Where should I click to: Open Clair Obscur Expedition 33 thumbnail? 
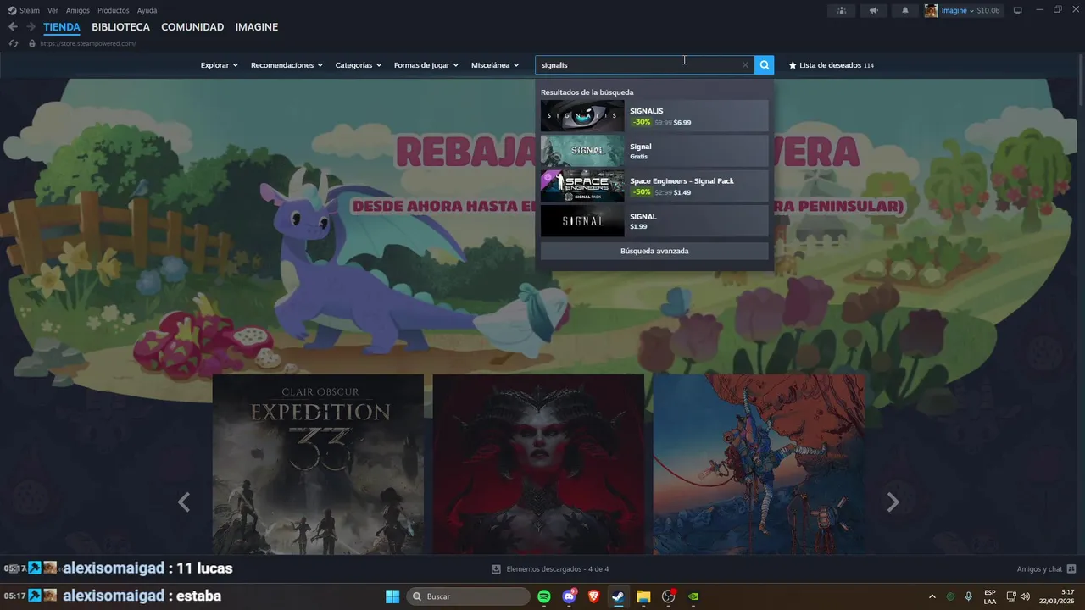(318, 464)
